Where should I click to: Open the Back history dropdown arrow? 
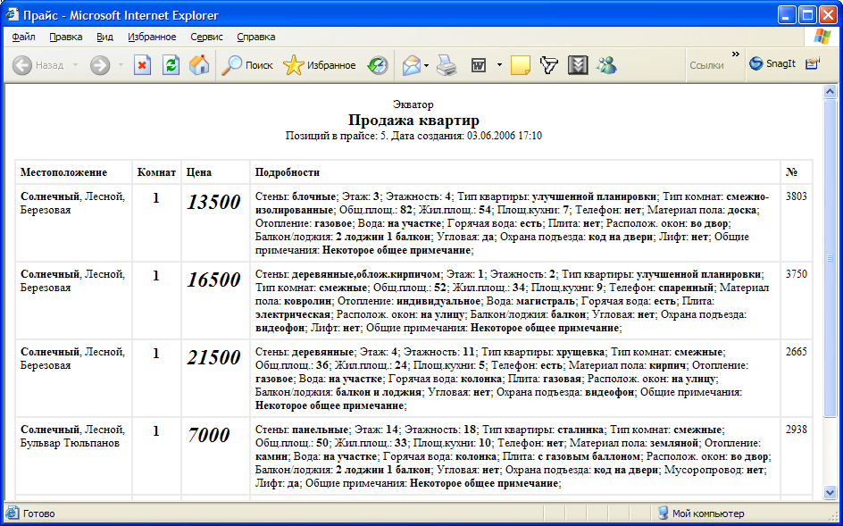tap(75, 65)
